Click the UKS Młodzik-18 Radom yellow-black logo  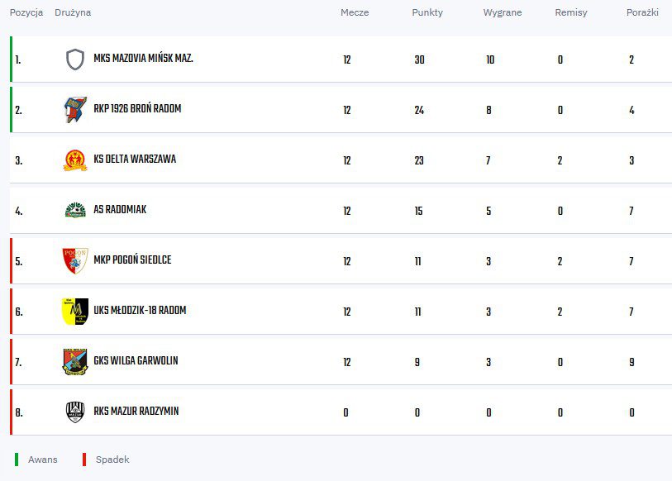click(75, 311)
